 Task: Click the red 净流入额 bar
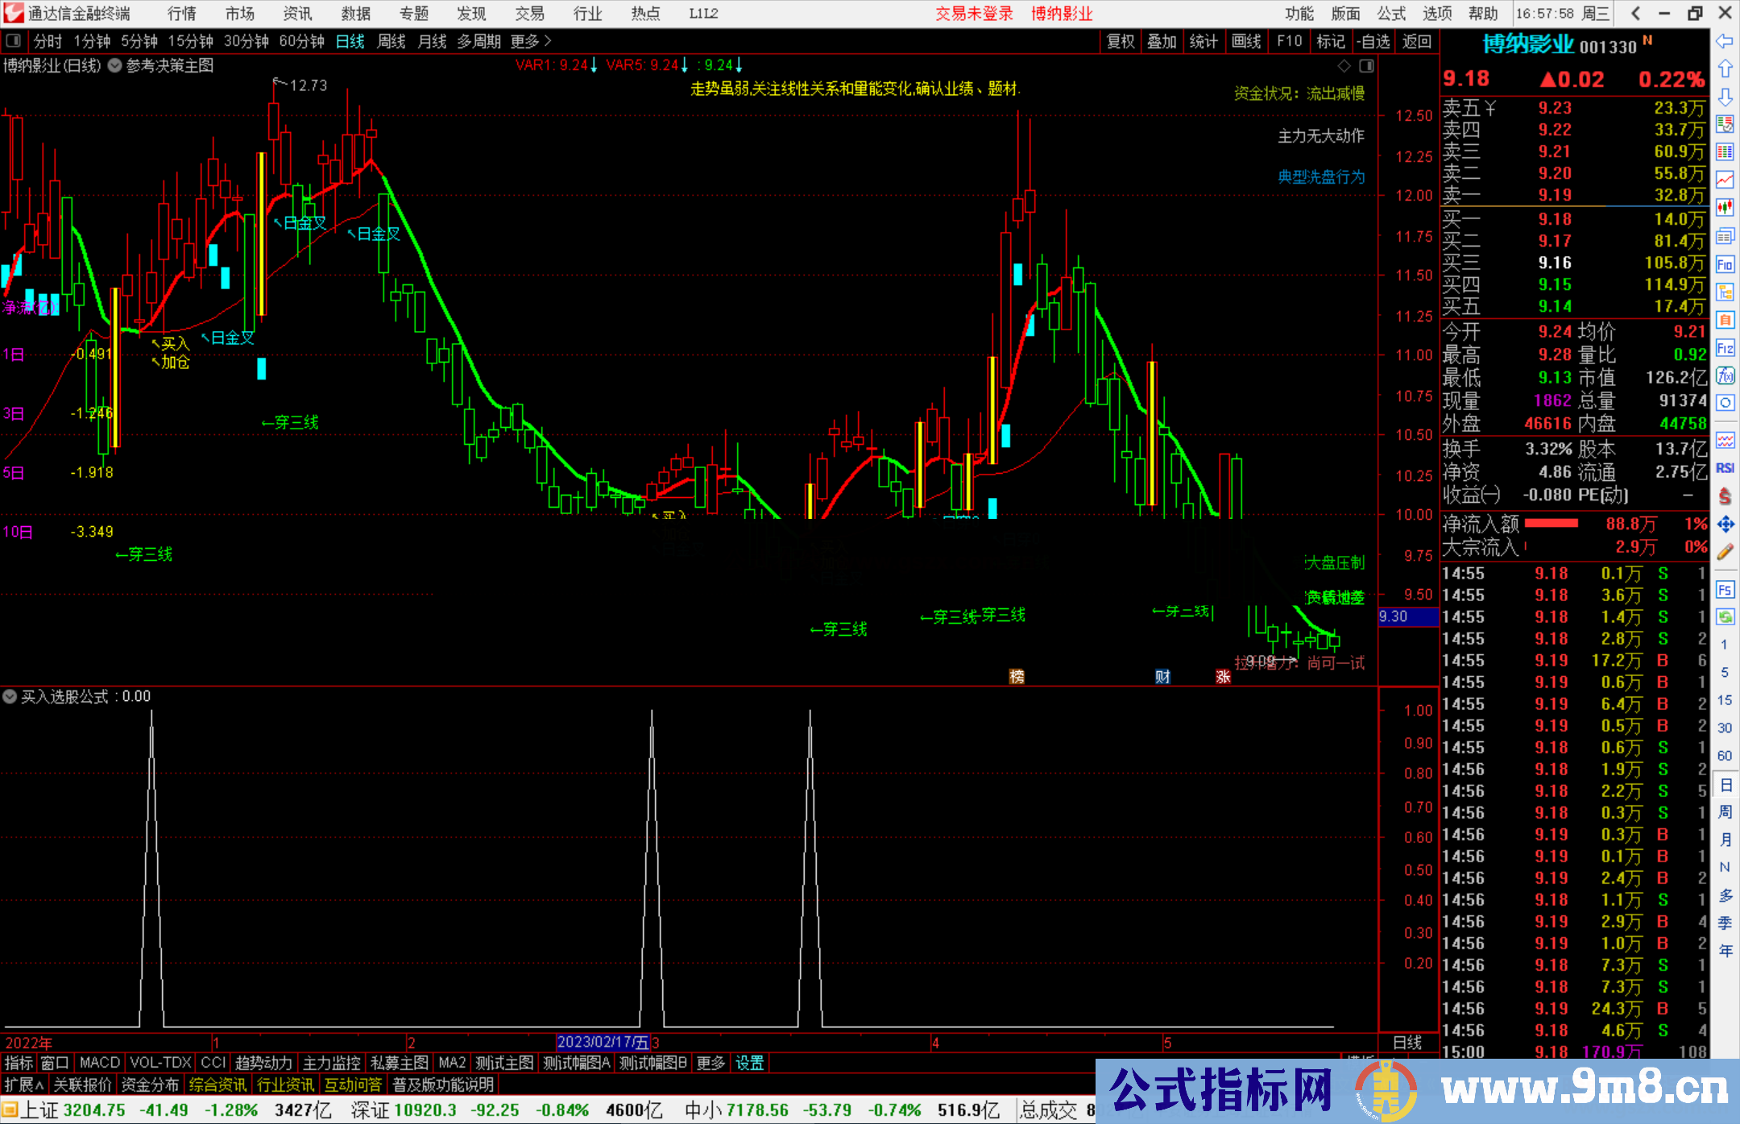click(x=1551, y=524)
